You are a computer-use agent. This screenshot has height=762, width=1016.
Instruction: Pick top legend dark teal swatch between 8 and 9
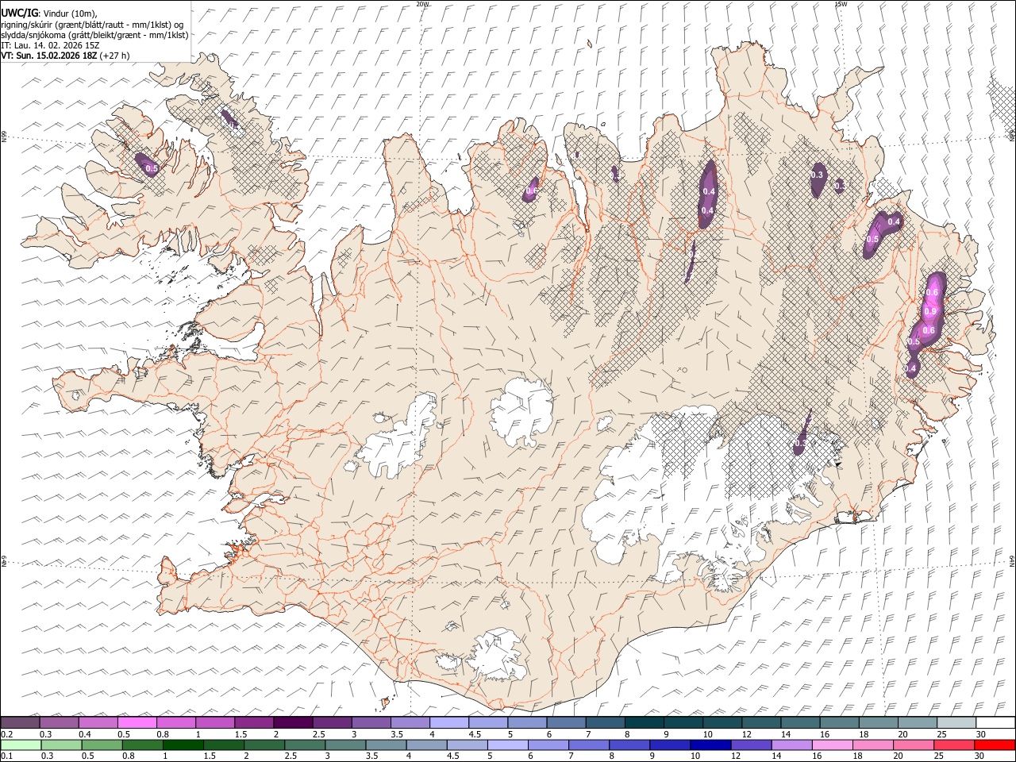click(x=644, y=722)
